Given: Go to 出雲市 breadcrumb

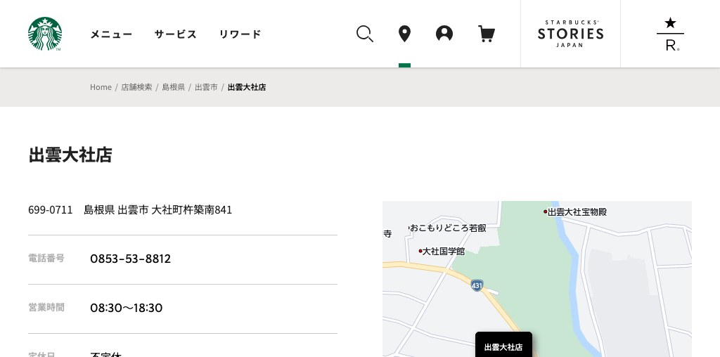Looking at the screenshot, I should [x=206, y=87].
